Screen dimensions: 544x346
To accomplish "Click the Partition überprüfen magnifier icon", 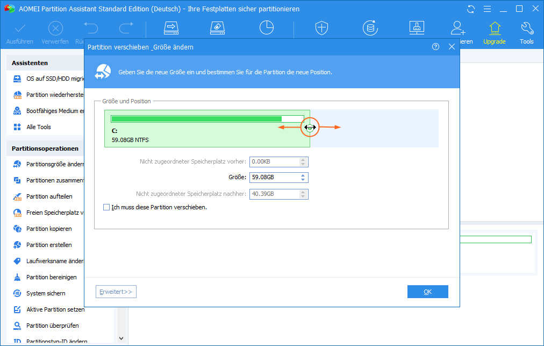I will pyautogui.click(x=17, y=326).
